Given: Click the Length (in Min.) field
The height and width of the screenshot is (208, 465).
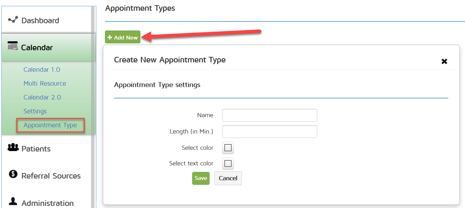Looking at the screenshot, I should tap(269, 132).
